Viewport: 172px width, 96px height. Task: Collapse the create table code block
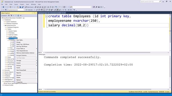coord(46,16)
